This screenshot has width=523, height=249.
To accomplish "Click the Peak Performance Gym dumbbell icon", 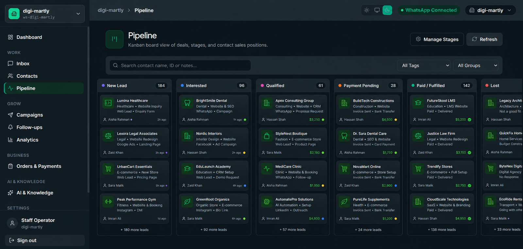I will [x=108, y=202].
